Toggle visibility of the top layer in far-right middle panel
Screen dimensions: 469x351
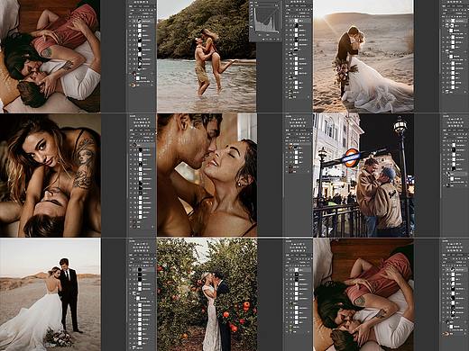point(444,145)
